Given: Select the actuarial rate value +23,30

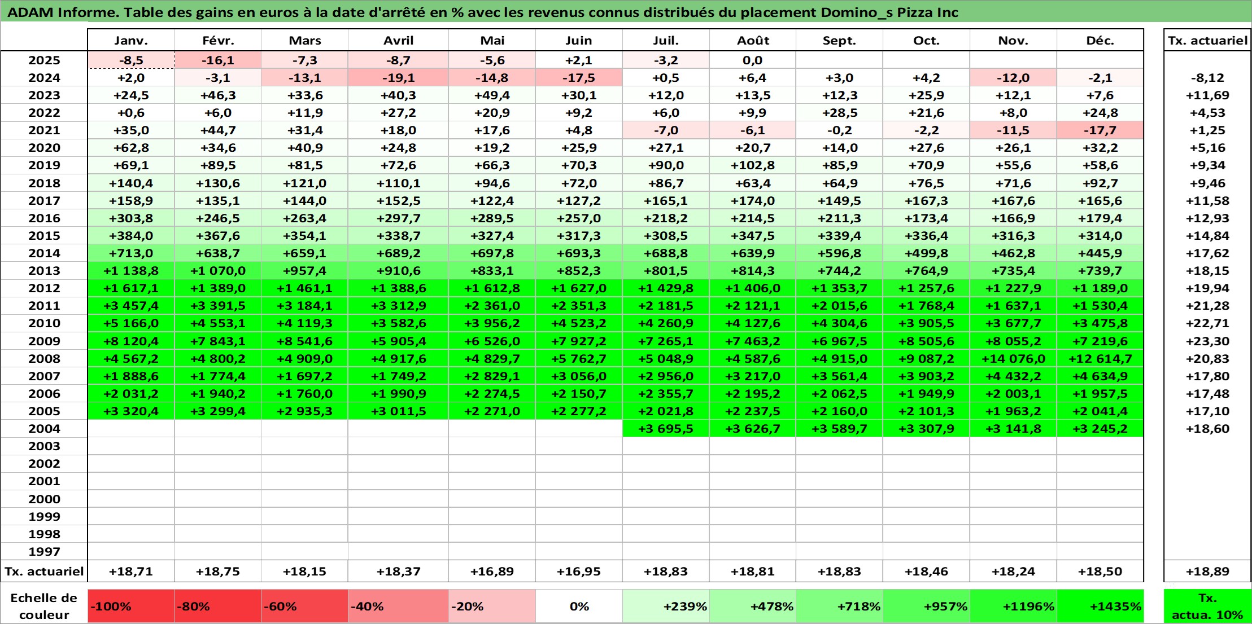Looking at the screenshot, I should (x=1207, y=341).
